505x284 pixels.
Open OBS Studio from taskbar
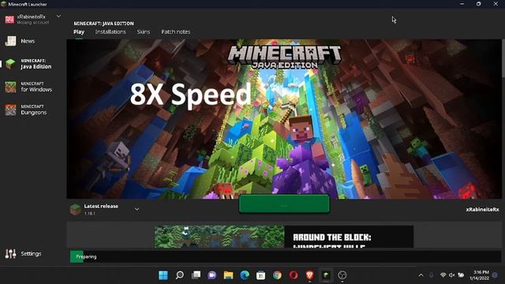click(342, 275)
